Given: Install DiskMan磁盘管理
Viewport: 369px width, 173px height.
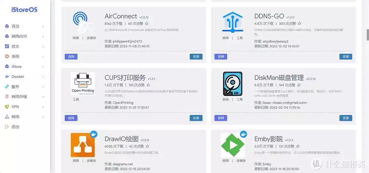Looking at the screenshot, I should point(346,118).
